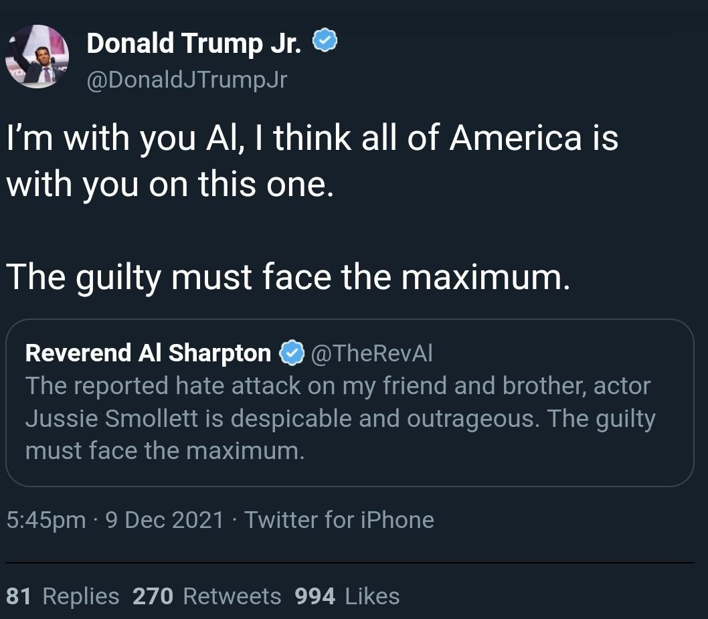This screenshot has width=708, height=619.
Task: Click quoted tweet's last line "must face the maximum."
Action: coord(165,451)
